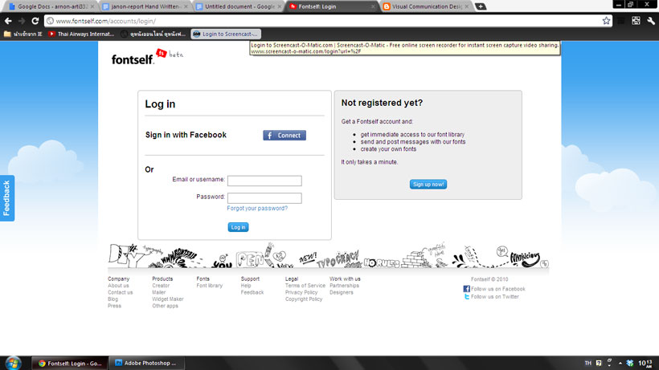Close the Fontself: Login tab
This screenshot has height=370, width=659.
(x=373, y=6)
